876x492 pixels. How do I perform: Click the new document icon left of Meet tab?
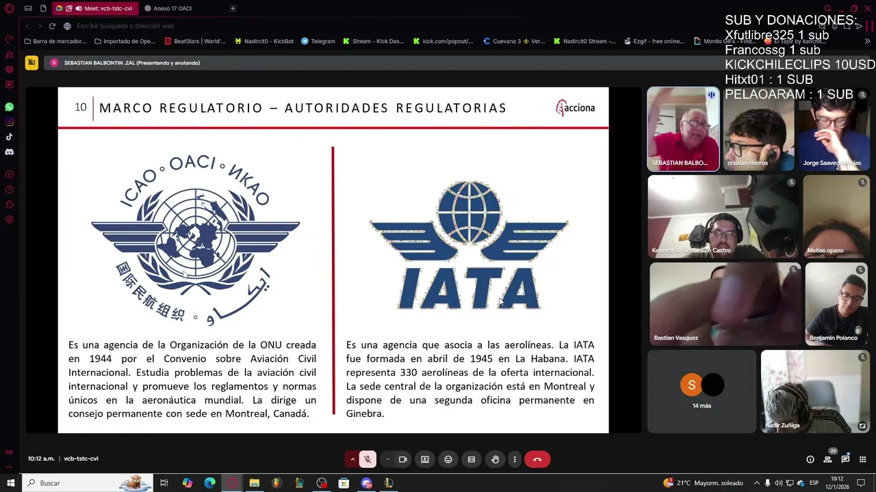[x=43, y=8]
